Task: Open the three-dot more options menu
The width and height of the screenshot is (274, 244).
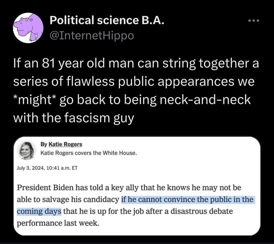Action: pyautogui.click(x=254, y=21)
